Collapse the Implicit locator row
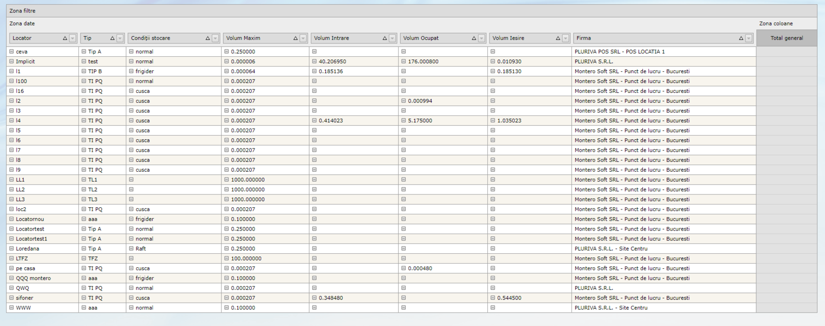825x326 pixels. [x=11, y=61]
